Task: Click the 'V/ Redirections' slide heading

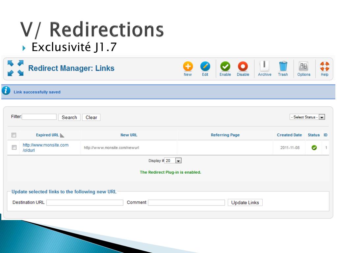Action: tap(92, 29)
